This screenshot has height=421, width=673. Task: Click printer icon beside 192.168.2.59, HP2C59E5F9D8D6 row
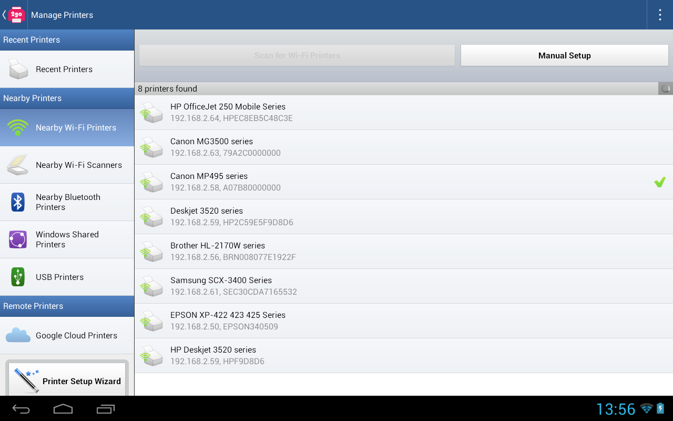pyautogui.click(x=151, y=217)
